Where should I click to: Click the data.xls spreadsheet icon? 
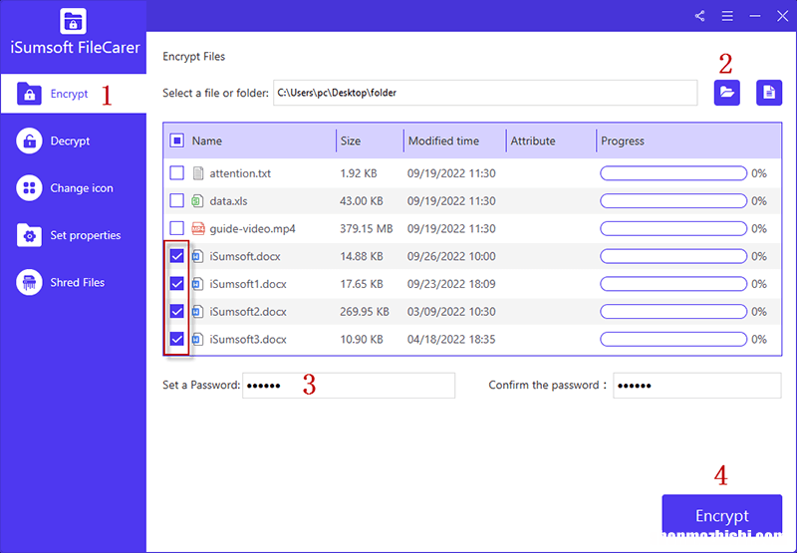click(x=197, y=201)
